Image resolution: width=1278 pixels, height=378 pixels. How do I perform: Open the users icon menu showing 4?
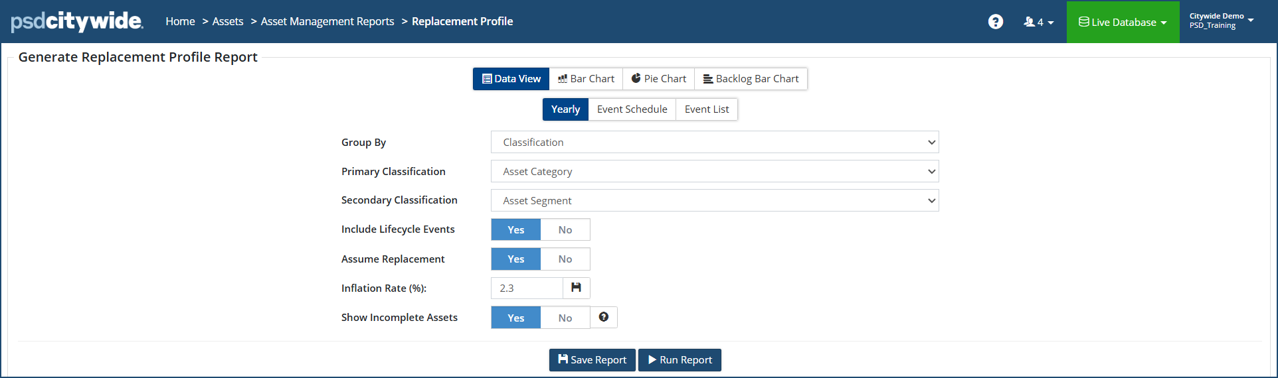tap(1038, 22)
